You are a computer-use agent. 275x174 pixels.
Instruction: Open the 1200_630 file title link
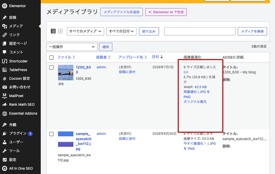(x=83, y=70)
